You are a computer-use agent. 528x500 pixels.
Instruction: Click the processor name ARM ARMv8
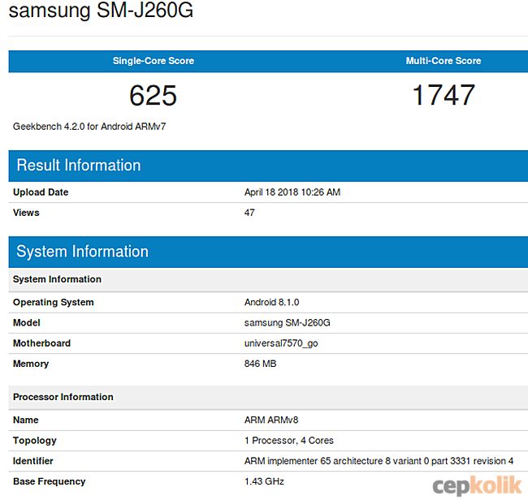point(272,420)
